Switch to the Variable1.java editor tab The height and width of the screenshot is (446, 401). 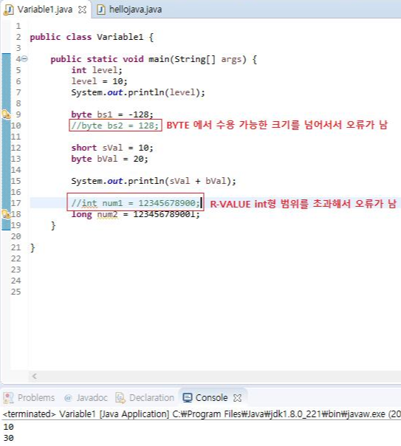click(x=45, y=10)
